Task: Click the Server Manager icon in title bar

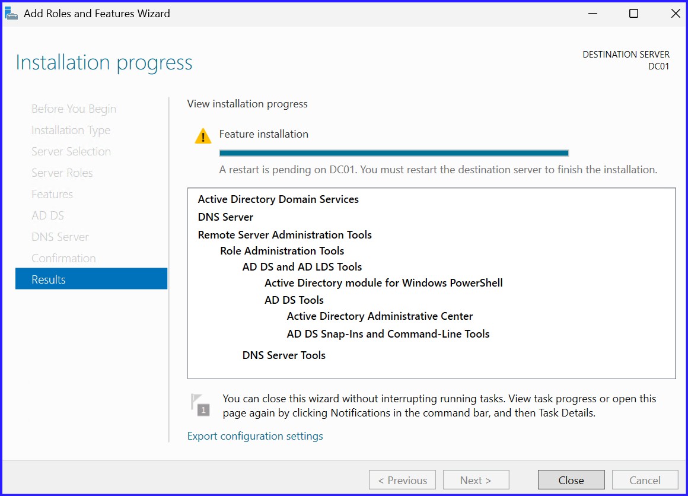Action: pos(12,12)
